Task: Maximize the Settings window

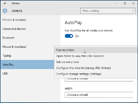Action: tap(125, 3)
